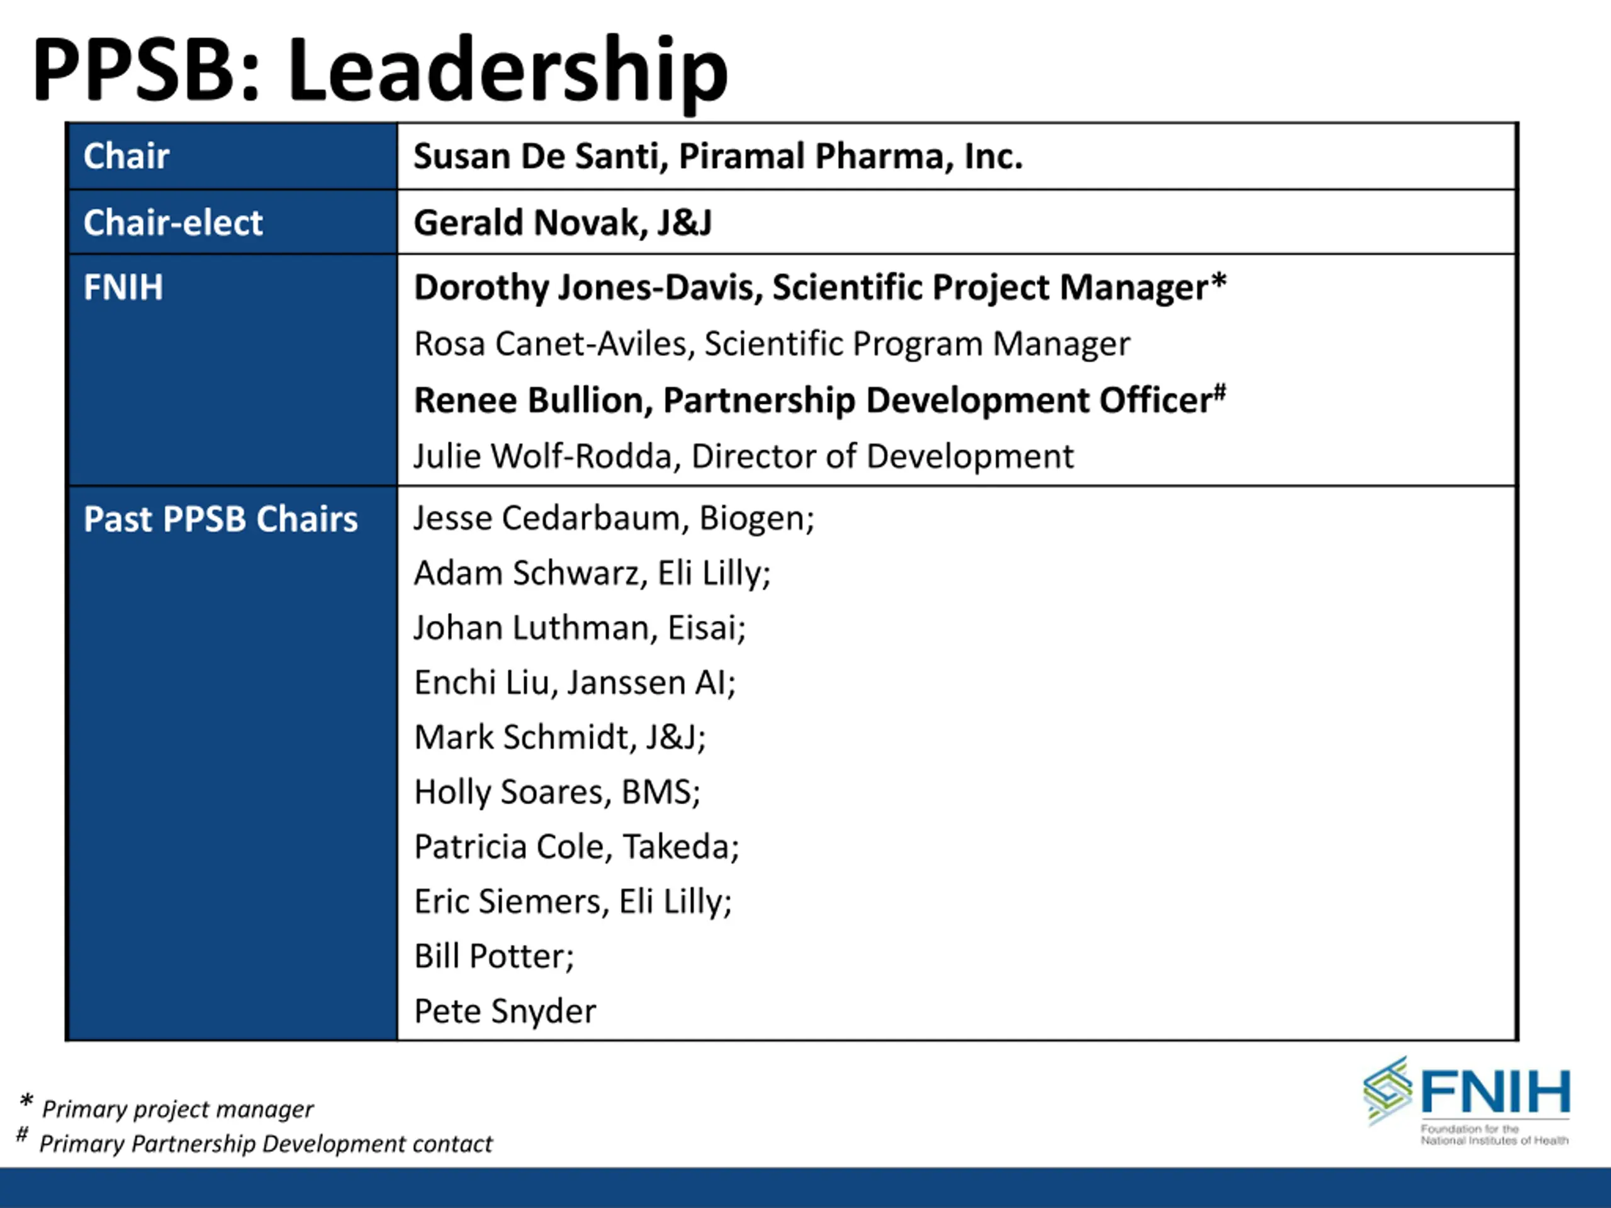Click the Primary project manager footnote
The width and height of the screenshot is (1611, 1208).
click(177, 1109)
